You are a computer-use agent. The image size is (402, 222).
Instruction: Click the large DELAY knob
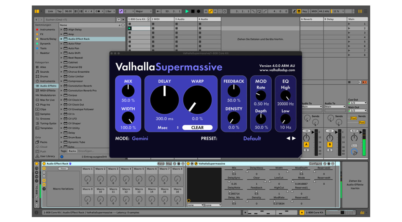point(164,100)
